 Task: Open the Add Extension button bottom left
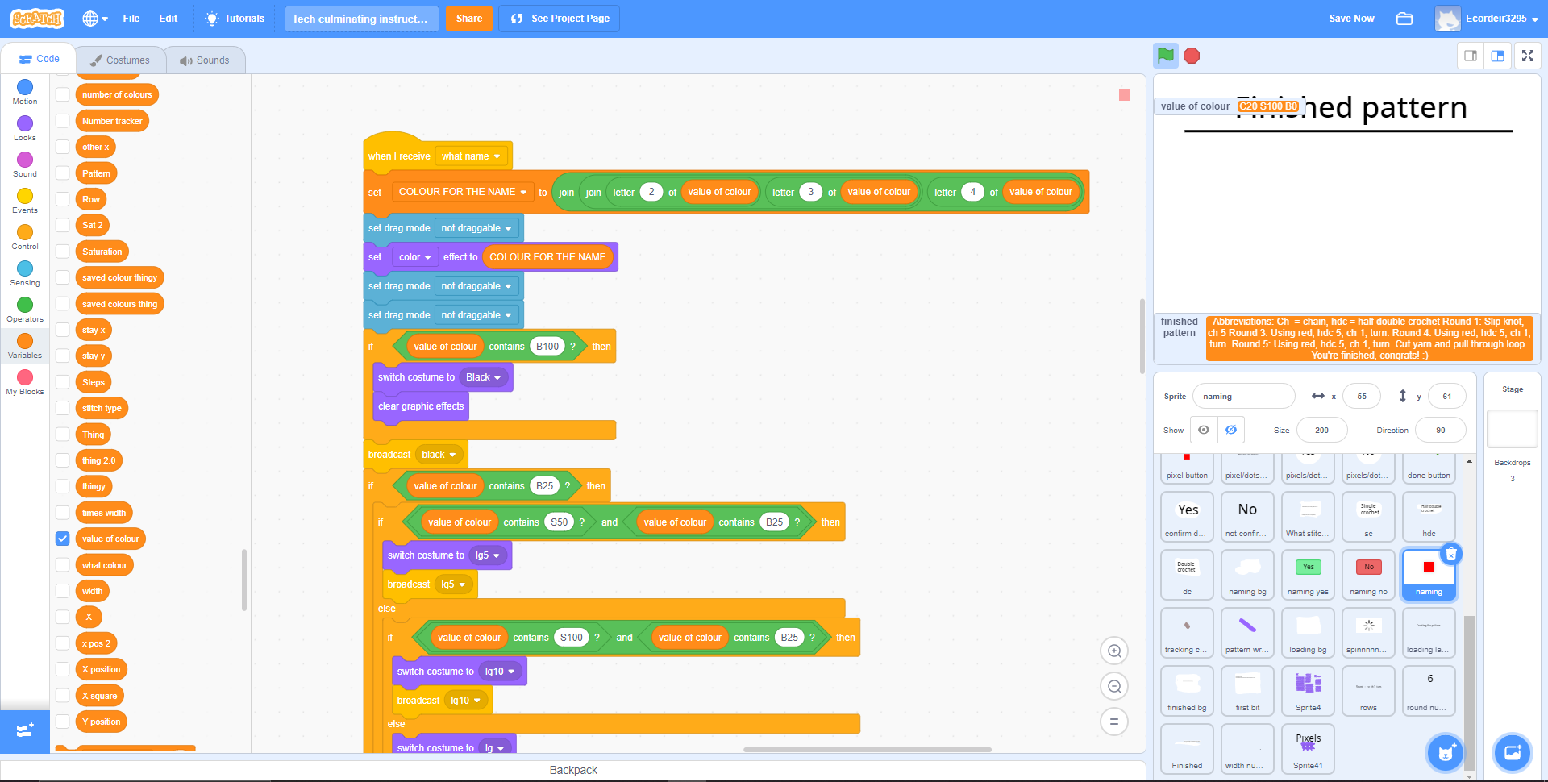[x=24, y=732]
